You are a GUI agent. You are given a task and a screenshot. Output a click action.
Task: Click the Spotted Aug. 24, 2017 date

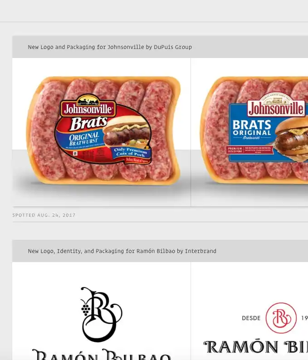pos(44,215)
